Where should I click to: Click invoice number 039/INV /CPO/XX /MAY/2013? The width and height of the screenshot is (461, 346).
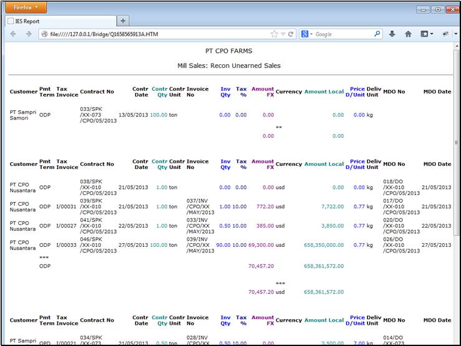(x=200, y=245)
